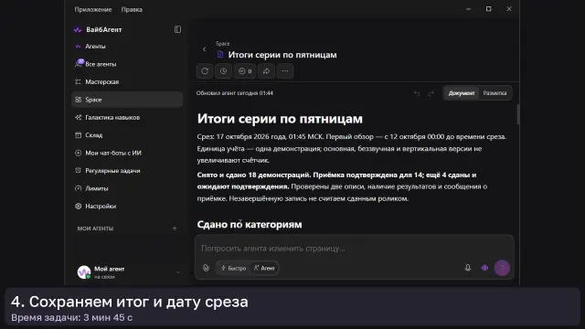Open Агенты in the sidebar

click(x=127, y=47)
